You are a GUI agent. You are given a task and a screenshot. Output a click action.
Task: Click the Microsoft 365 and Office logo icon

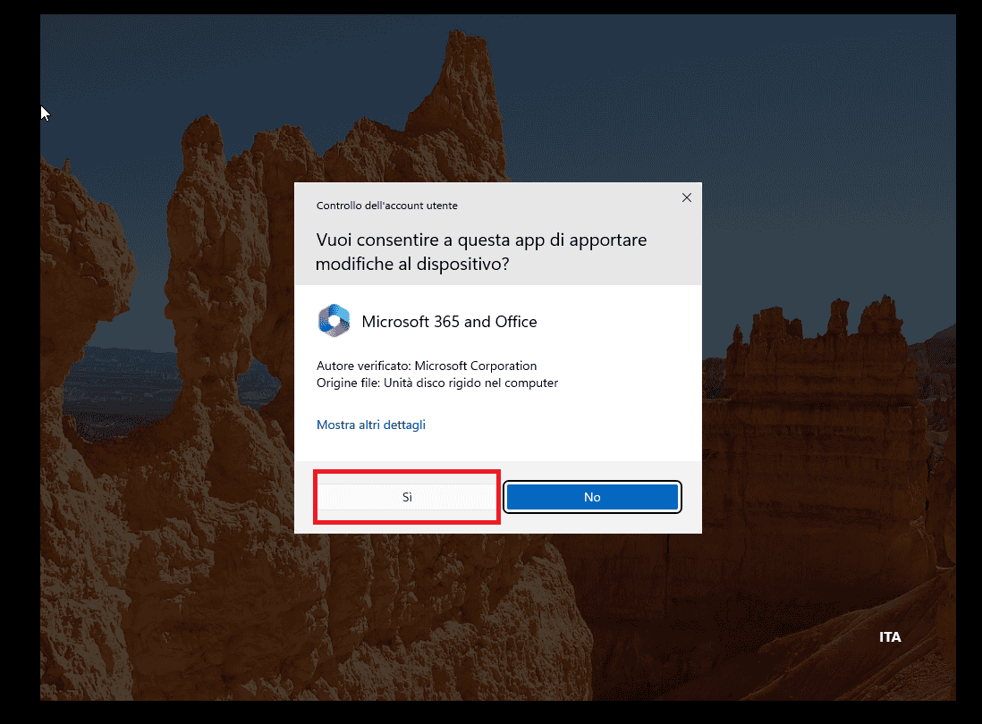[x=334, y=321]
